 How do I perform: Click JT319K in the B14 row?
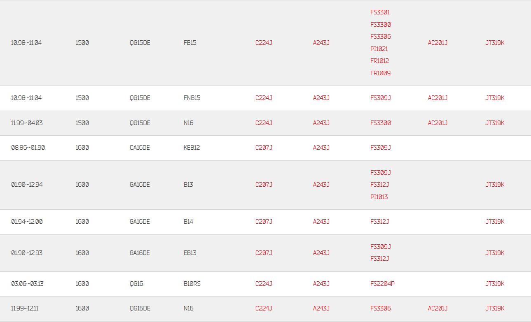(x=495, y=222)
